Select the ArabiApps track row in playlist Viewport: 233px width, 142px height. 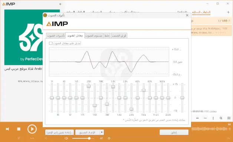[211, 30]
